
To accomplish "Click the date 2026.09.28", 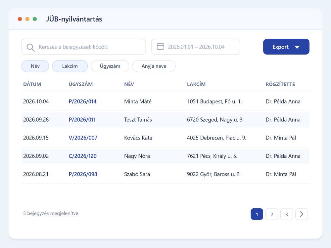I will point(36,120).
